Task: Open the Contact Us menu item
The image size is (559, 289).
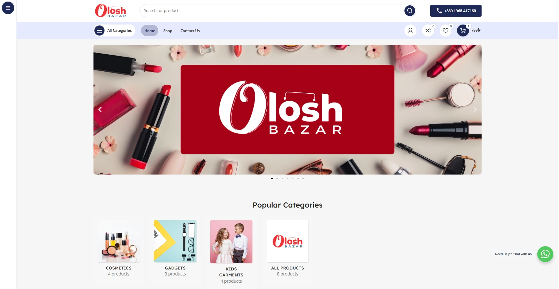Action: pos(190,31)
